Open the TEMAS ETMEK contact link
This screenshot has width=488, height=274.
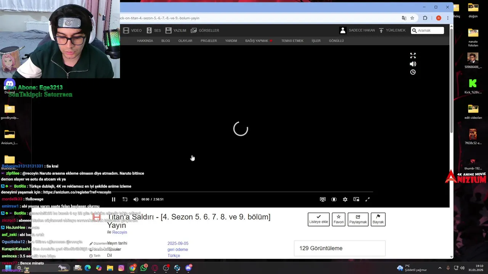click(x=292, y=41)
